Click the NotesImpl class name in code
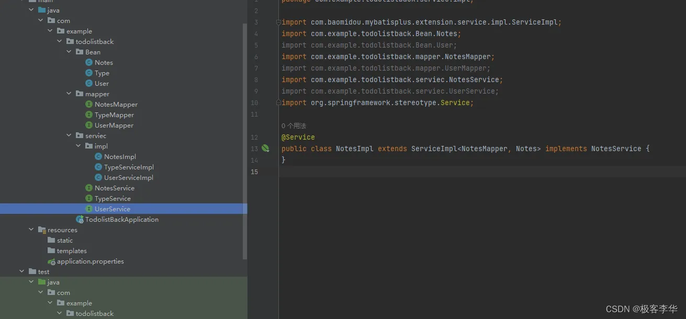The width and height of the screenshot is (686, 319). click(x=355, y=149)
